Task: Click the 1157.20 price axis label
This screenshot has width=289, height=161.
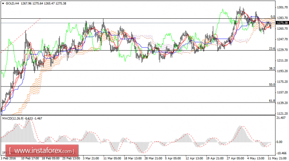Action: coord(282,92)
